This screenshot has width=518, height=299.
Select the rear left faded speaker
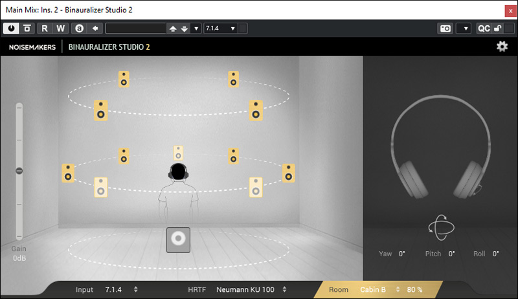(101, 188)
